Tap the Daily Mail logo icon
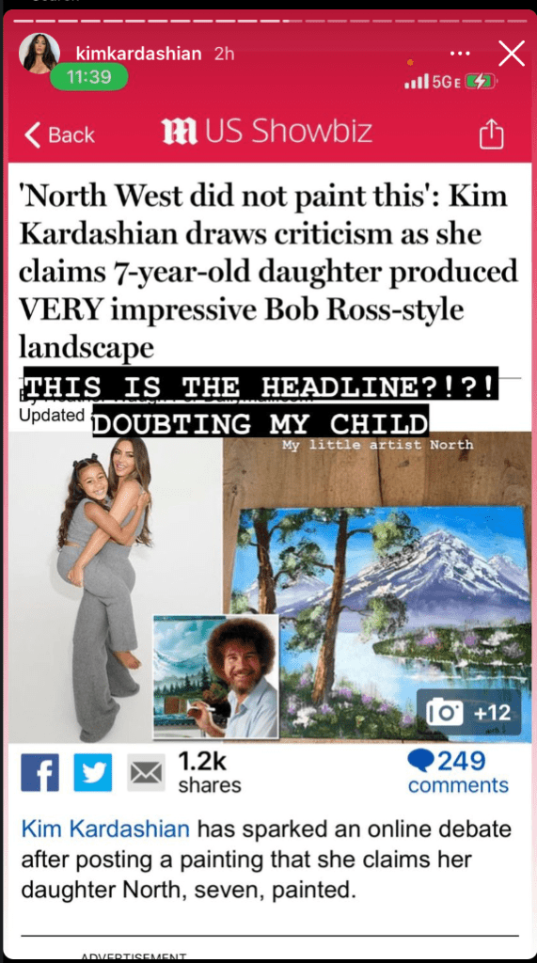 [x=179, y=132]
